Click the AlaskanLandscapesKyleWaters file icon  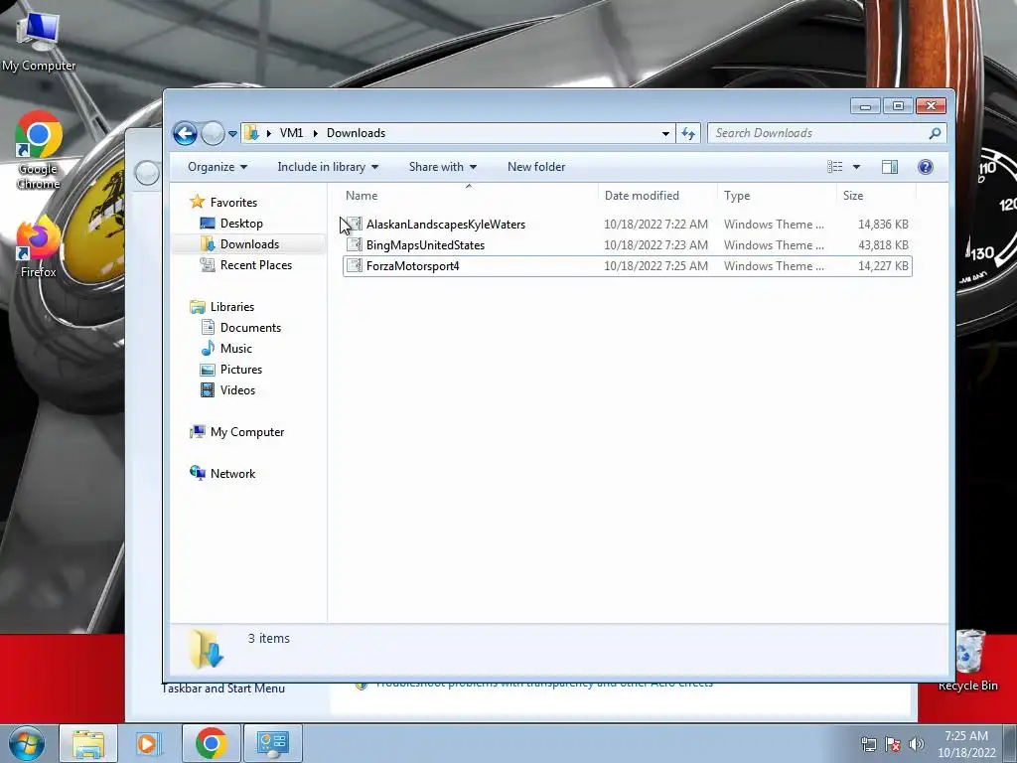(x=355, y=224)
